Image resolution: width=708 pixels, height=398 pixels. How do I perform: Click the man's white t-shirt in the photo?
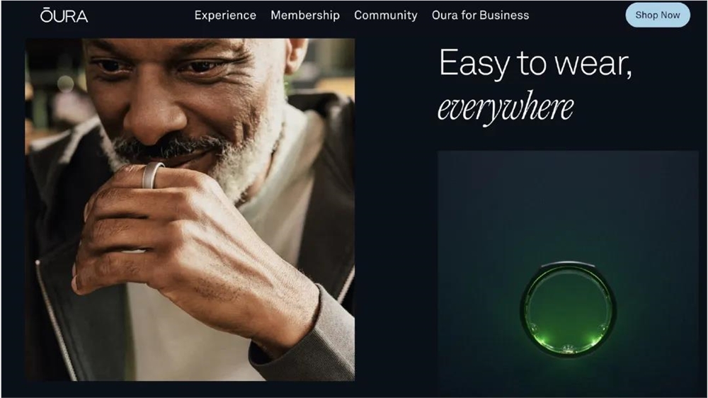[x=190, y=353]
